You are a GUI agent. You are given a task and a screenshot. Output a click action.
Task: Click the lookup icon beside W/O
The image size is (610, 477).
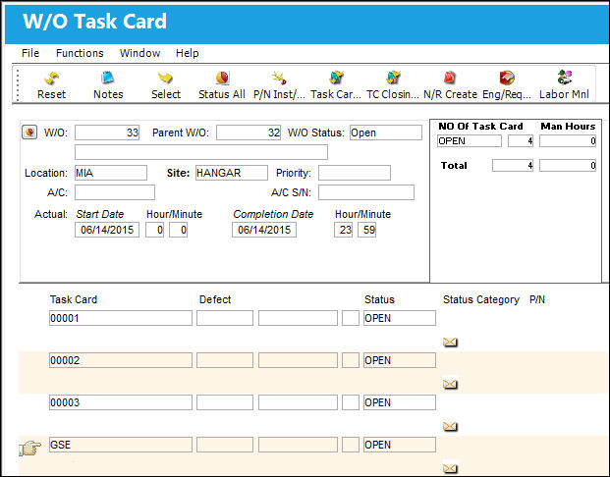[29, 132]
